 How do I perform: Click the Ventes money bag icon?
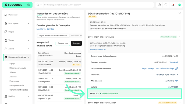pos(6,40)
